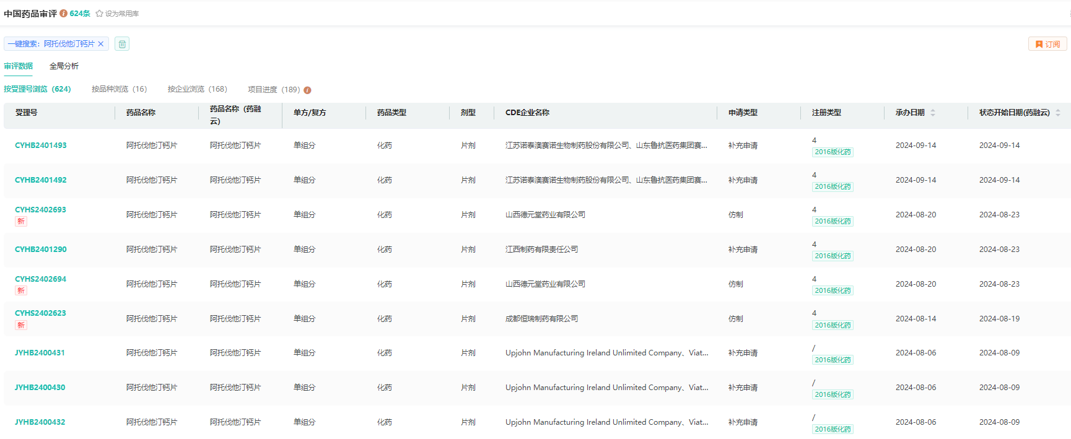Click 624条 result count
The height and width of the screenshot is (439, 1071).
(80, 13)
